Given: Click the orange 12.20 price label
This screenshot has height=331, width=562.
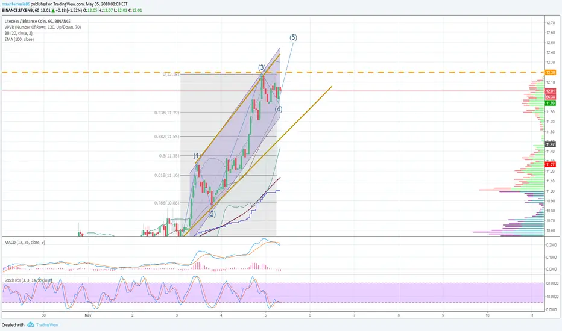Looking at the screenshot, I should click(x=550, y=72).
